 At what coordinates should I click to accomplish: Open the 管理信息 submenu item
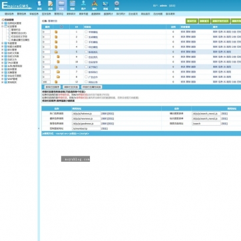21,14
